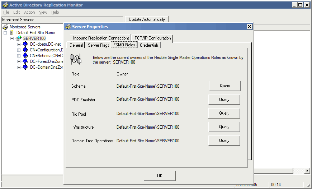Collapse the SERVER100 tree node
This screenshot has width=312, height=189.
12,38
